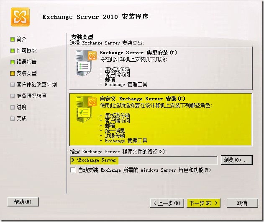Click the green indicator beside 许可协议

[x=13, y=51]
